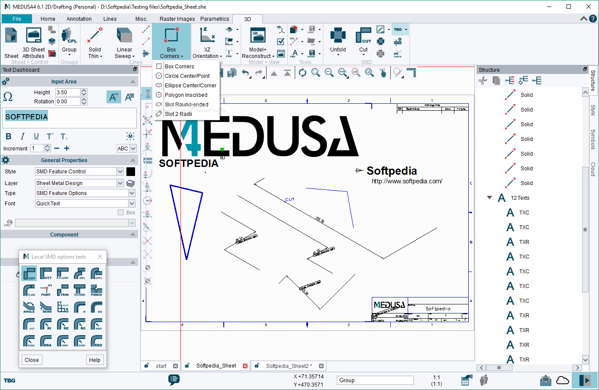Screen dimensions: 599x390
Task: Click the Linear Sweep tool
Action: [124, 43]
